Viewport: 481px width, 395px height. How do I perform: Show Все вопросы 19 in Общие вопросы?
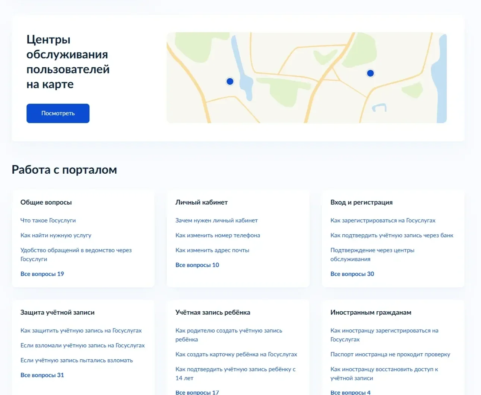(x=42, y=274)
